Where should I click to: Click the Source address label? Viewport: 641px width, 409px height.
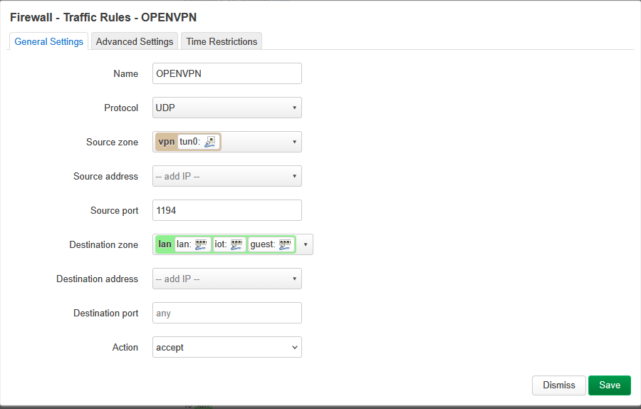[x=106, y=176]
